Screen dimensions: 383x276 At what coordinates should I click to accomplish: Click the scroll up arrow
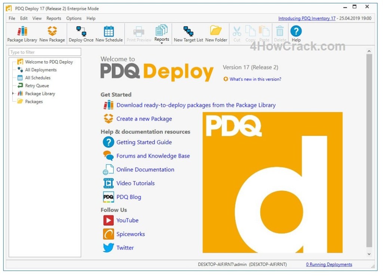pos(369,51)
